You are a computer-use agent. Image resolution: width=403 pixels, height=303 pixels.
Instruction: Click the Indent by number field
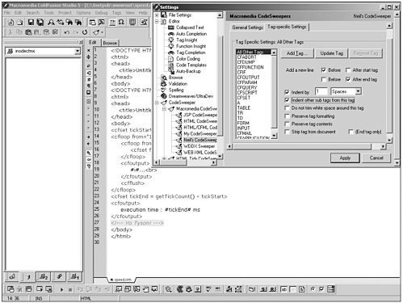pos(321,91)
